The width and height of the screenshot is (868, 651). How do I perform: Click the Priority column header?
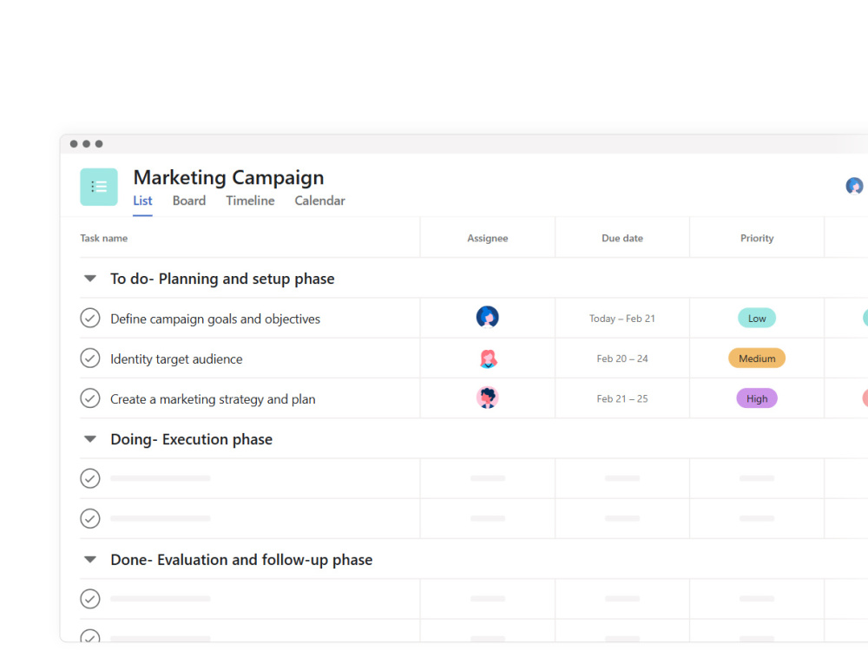click(757, 238)
